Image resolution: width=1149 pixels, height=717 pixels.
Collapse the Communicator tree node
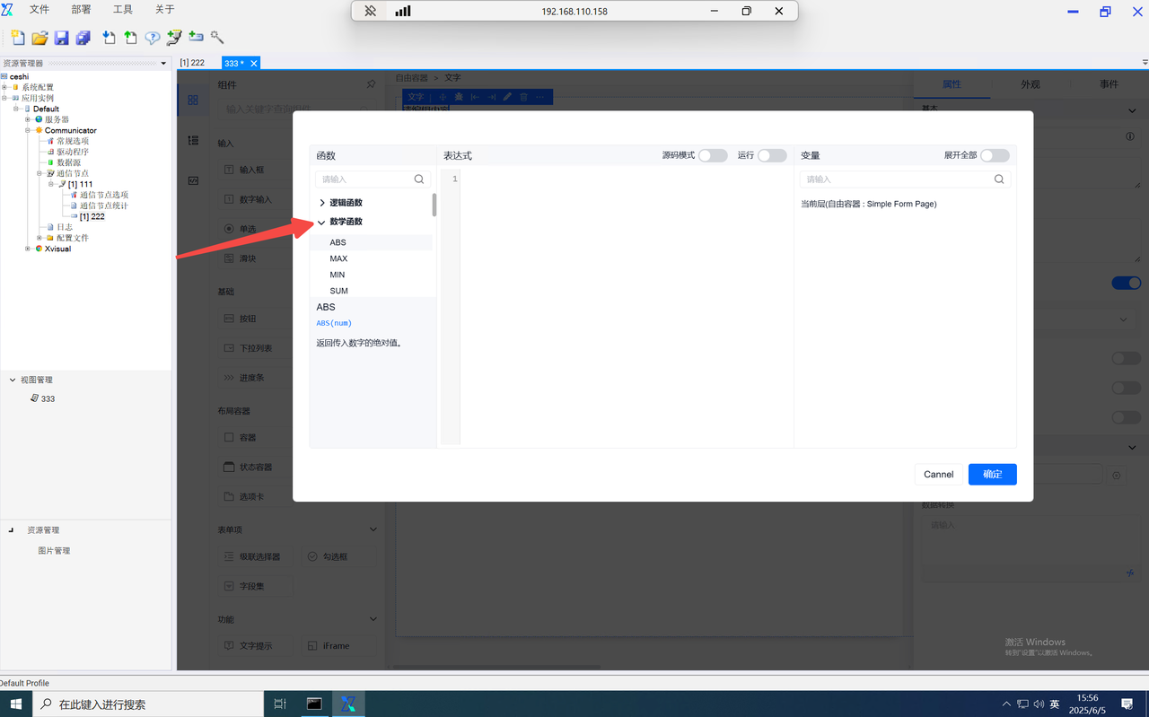click(x=28, y=130)
